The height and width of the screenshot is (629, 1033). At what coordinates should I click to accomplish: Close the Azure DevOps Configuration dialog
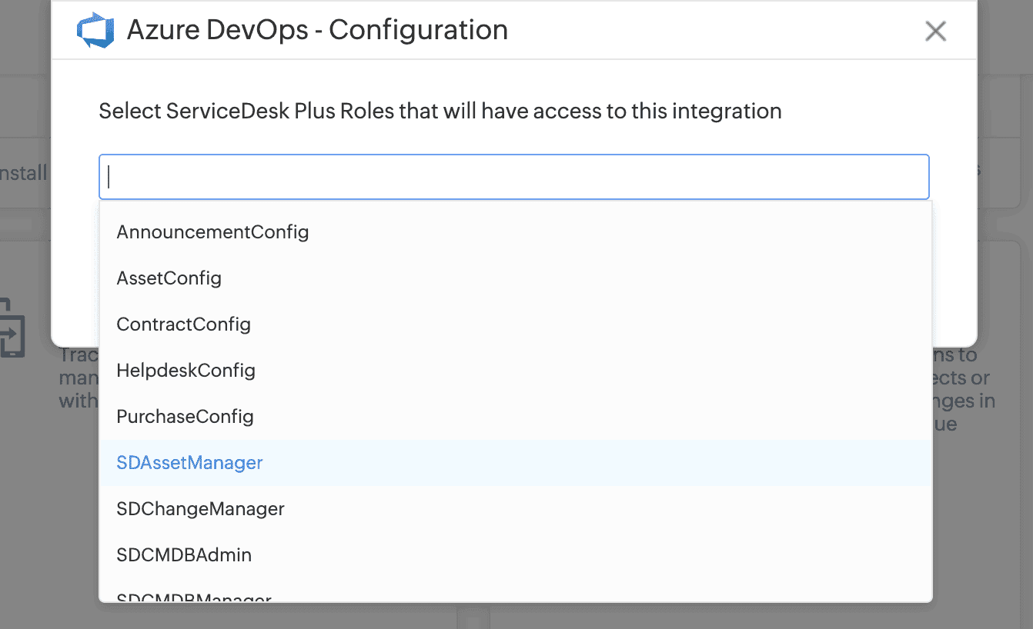(x=935, y=31)
